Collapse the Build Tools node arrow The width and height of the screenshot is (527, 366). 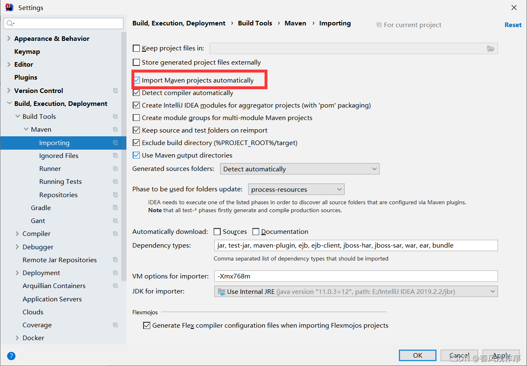(17, 116)
